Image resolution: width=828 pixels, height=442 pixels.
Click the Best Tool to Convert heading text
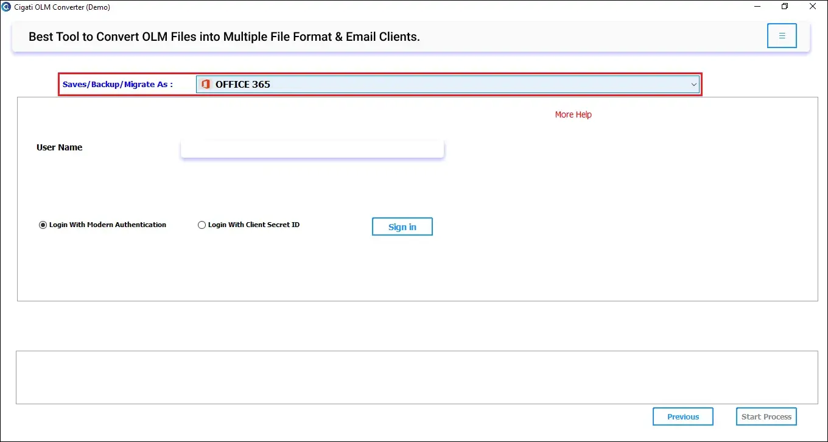click(224, 37)
